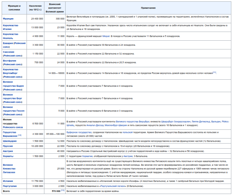Viewport: 233px width, 196px height.
Task: Open the Хорваты link
Action: (x=8, y=156)
